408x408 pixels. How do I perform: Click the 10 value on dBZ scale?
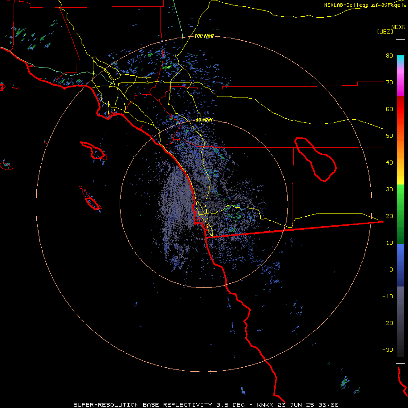tap(389, 243)
